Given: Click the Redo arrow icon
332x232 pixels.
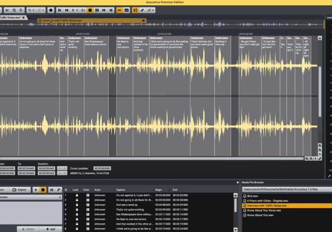Looking at the screenshot, I should (39, 10).
